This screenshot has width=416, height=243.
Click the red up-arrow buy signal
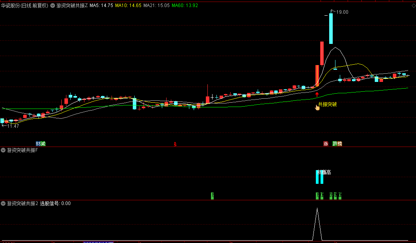(317, 94)
